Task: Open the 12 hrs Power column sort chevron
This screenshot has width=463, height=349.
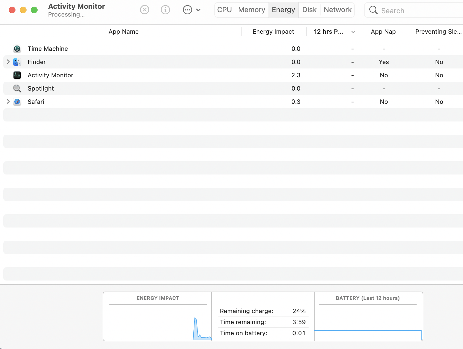Action: coord(353,32)
